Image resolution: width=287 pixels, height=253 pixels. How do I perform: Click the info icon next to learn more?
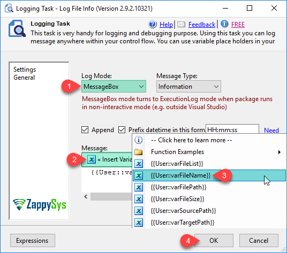coord(139,140)
